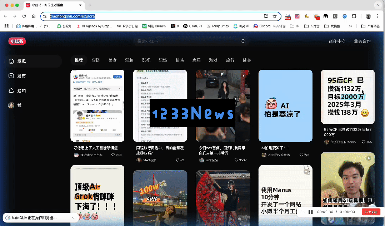Screen dimensions: 385x226
Task: Open the 所有书签 folder
Action: coord(370,26)
